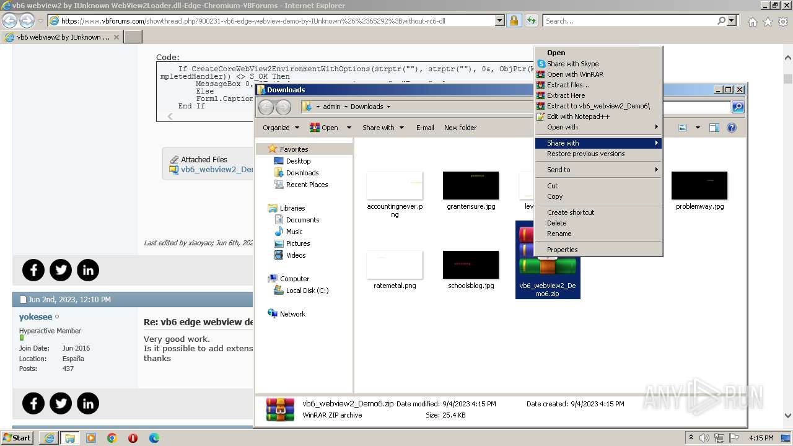Image resolution: width=793 pixels, height=446 pixels.
Task: Open a new tab in Internet Explorer
Action: click(133, 37)
